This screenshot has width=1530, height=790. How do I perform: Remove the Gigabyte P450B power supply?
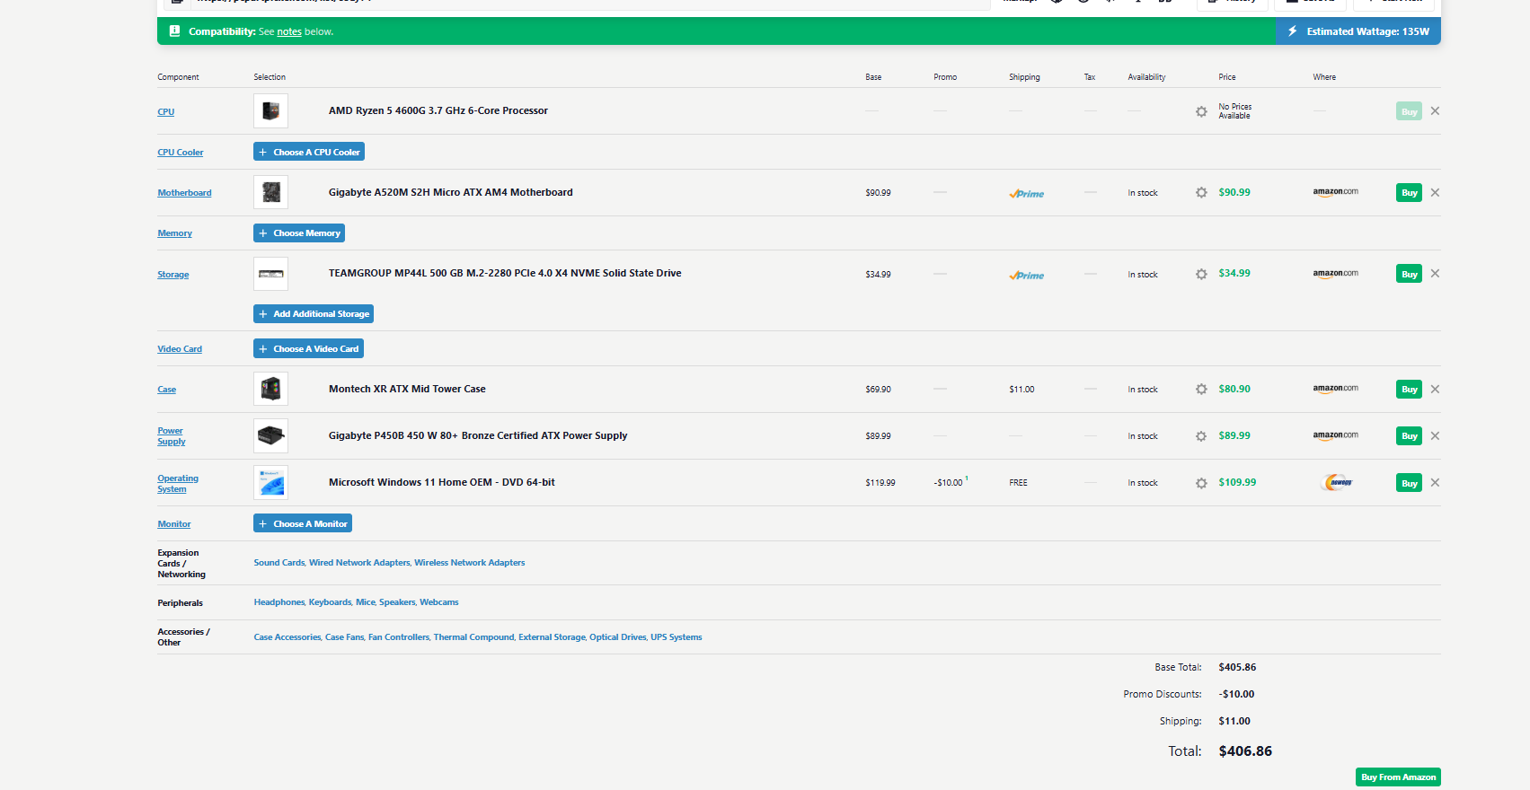pyautogui.click(x=1435, y=435)
